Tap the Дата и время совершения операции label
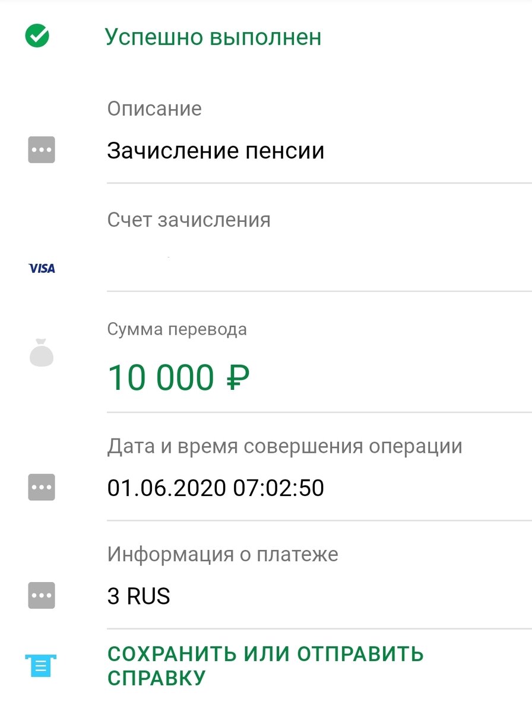The width and height of the screenshot is (532, 712). [284, 446]
